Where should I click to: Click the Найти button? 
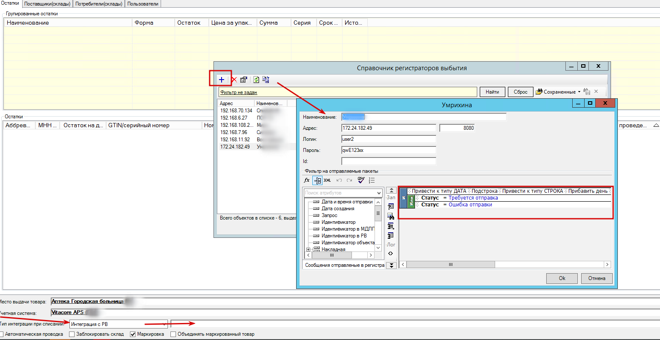click(x=492, y=92)
